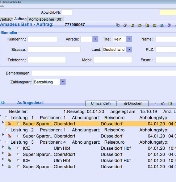Click the Faxnr. input field
This screenshot has height=182, width=176.
166,60
